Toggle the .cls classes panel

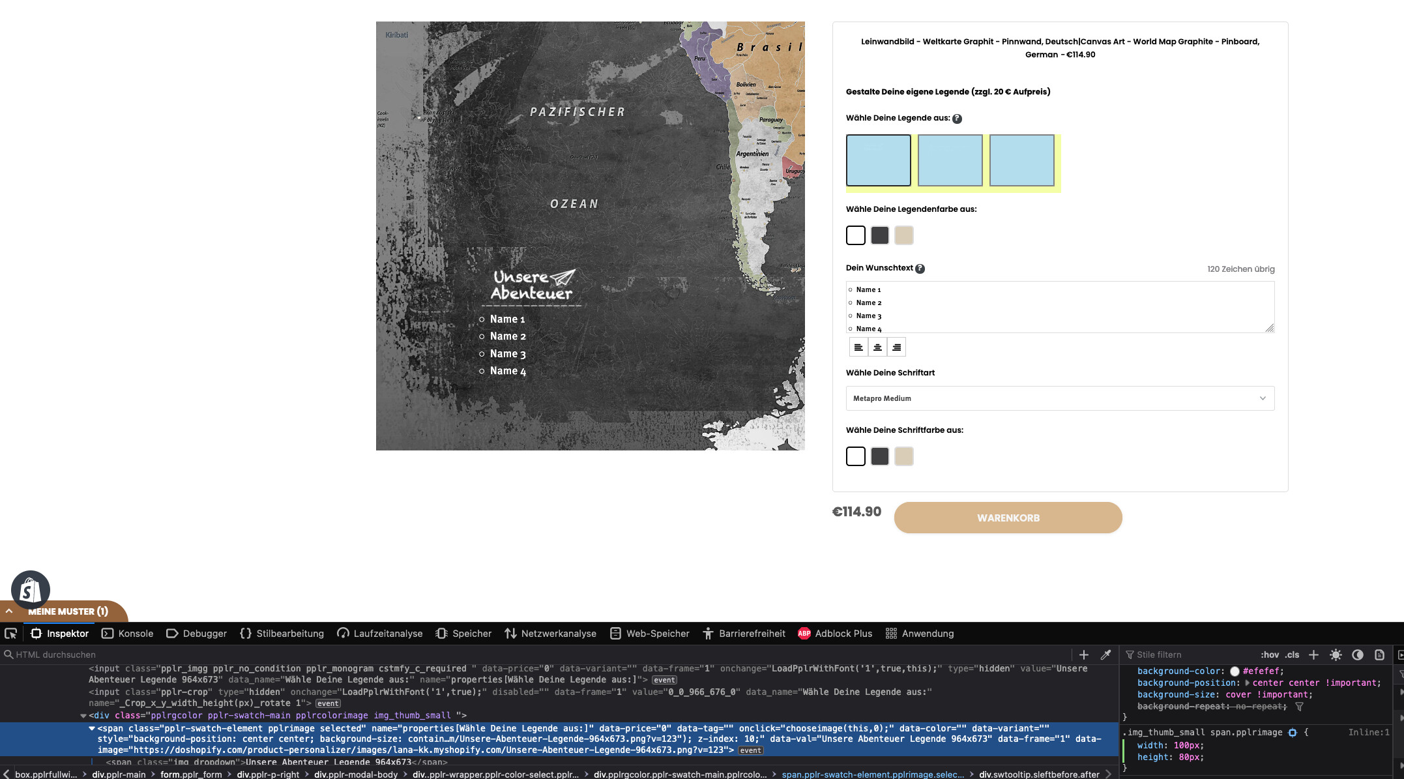click(x=1292, y=654)
